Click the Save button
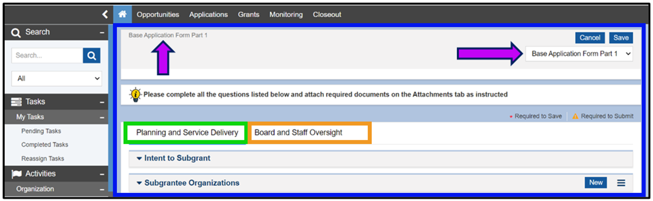Image resolution: width=653 pixels, height=201 pixels. pos(621,38)
